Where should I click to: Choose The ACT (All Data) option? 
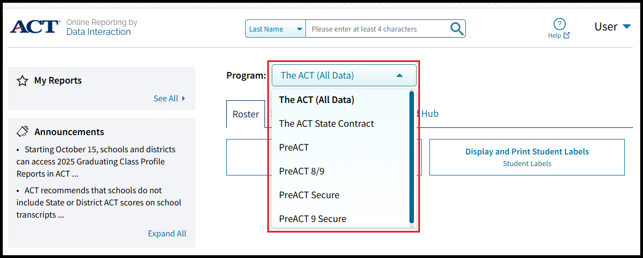point(317,100)
